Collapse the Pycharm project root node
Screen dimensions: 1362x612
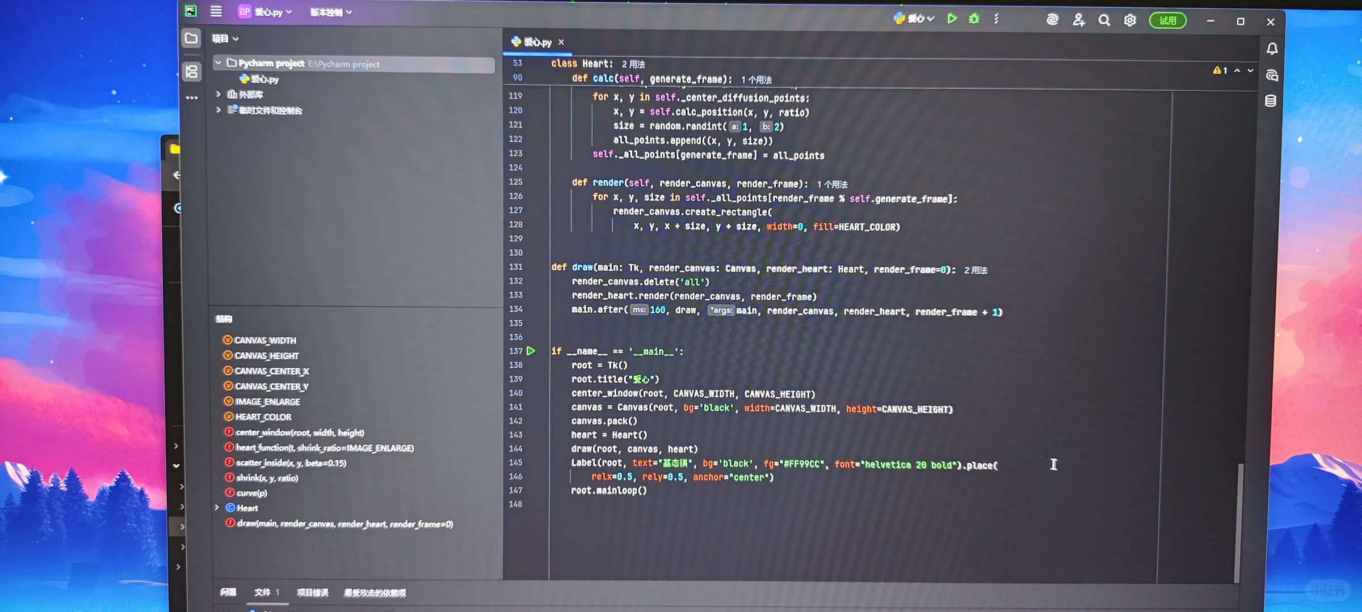218,63
